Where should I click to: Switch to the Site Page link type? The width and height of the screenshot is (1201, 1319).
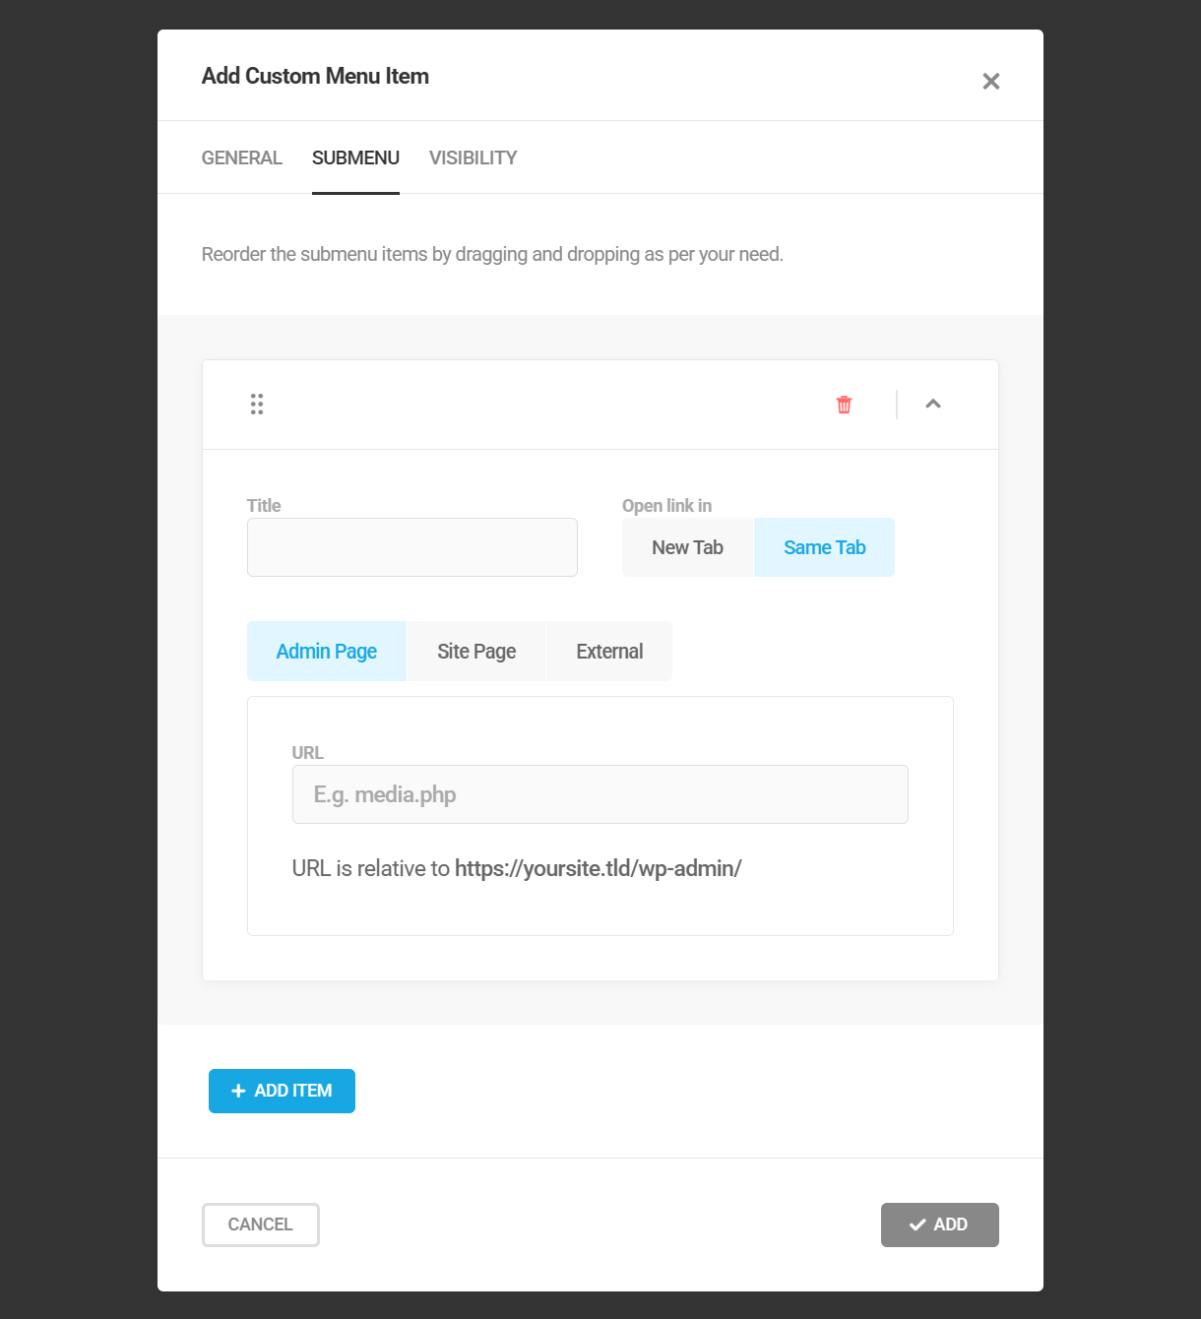475,651
